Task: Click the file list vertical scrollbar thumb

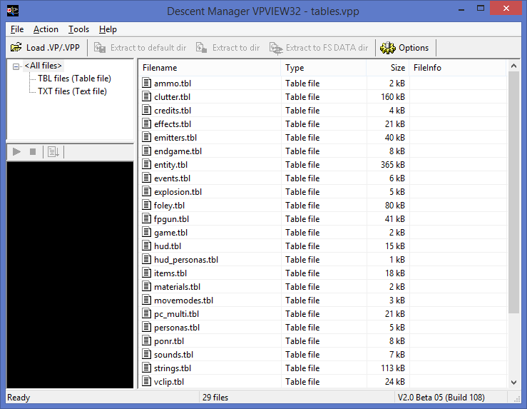Action: 513,193
